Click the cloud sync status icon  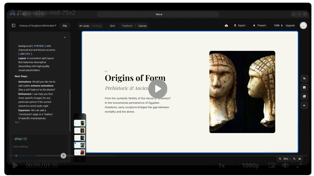[226, 26]
